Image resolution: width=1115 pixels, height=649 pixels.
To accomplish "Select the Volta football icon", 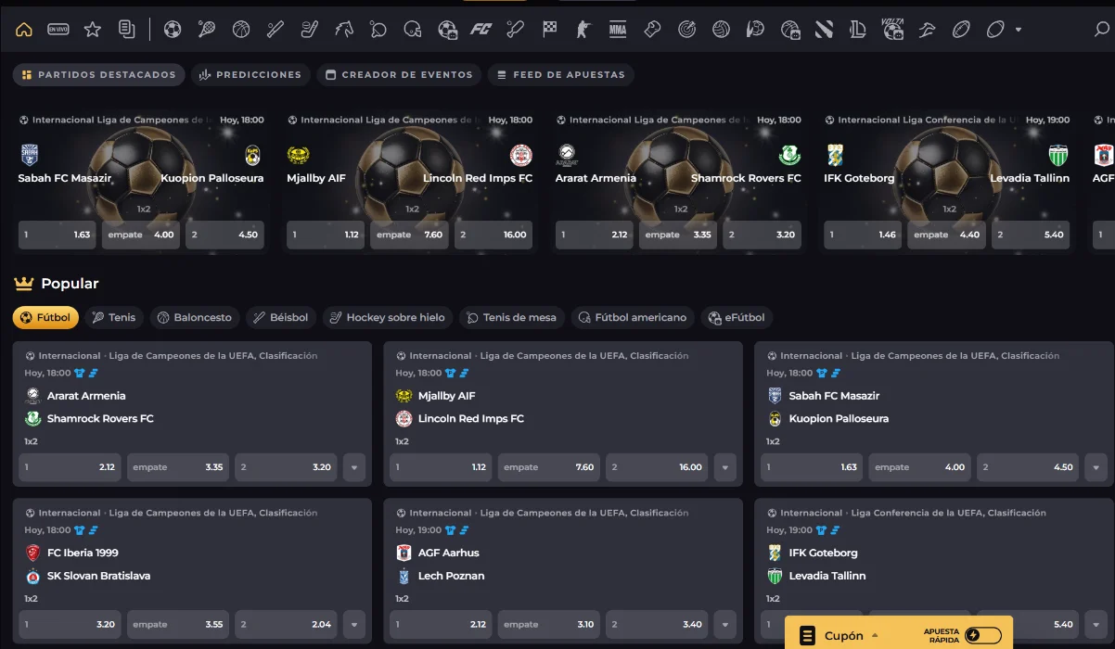I will pos(892,30).
